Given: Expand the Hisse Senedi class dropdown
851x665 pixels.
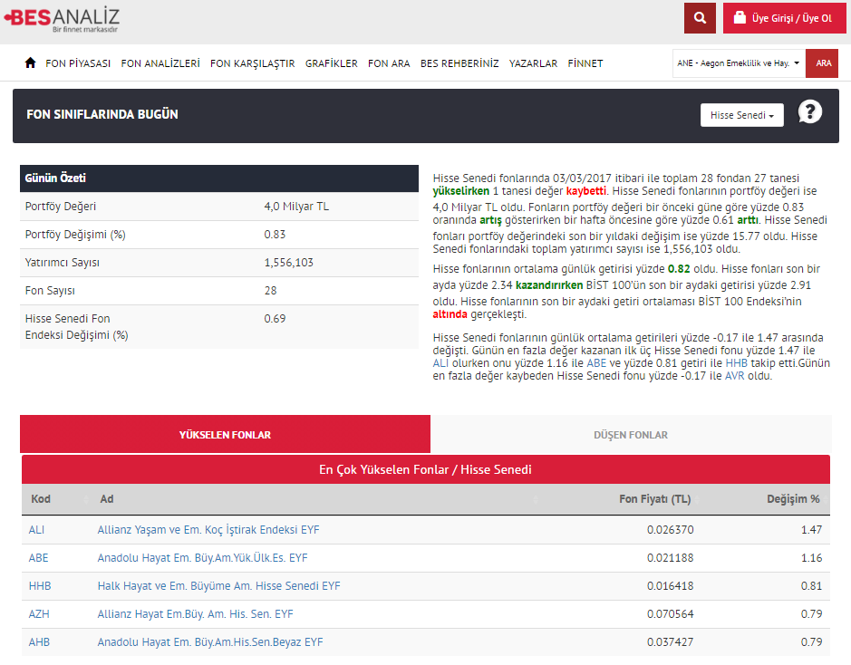Looking at the screenshot, I should point(742,115).
